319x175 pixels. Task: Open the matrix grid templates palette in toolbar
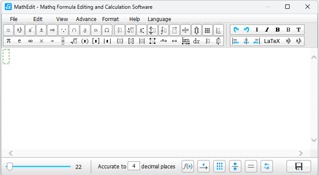(207, 30)
